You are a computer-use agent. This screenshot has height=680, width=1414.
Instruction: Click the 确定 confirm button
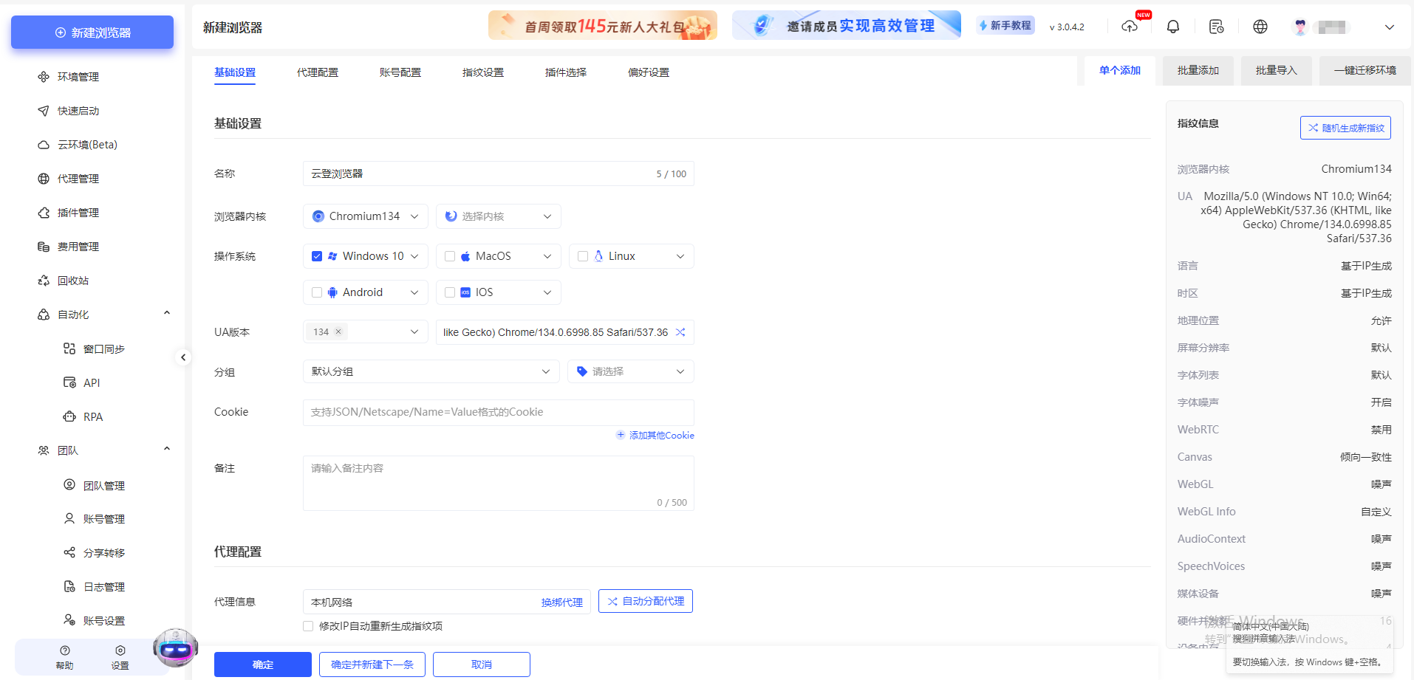tap(262, 664)
